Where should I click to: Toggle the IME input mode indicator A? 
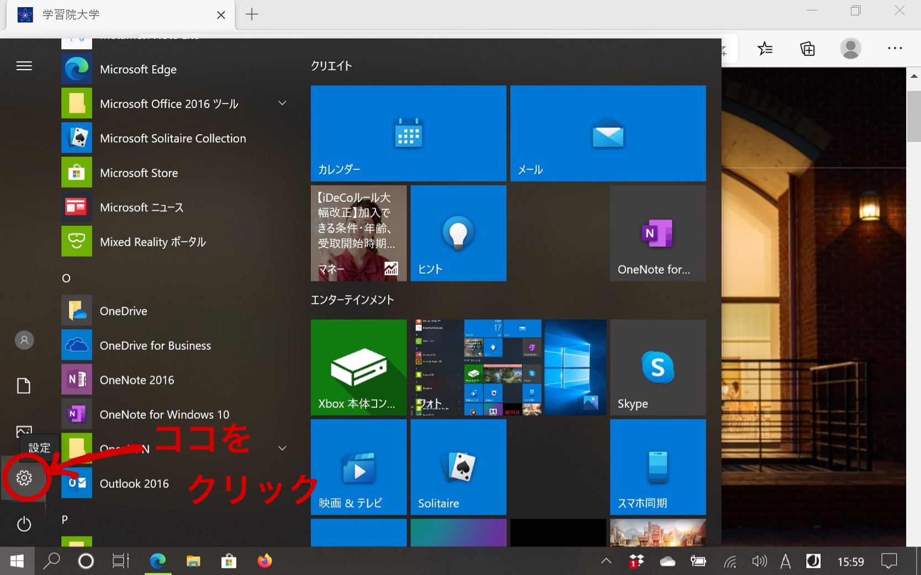coord(785,561)
